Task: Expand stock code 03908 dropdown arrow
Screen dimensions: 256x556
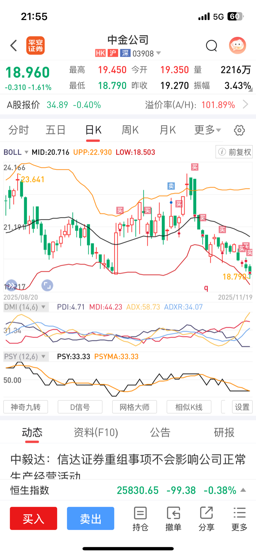Action: pyautogui.click(x=159, y=53)
